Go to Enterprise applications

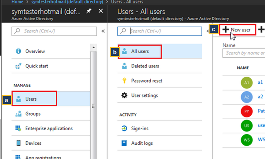(x=49, y=129)
